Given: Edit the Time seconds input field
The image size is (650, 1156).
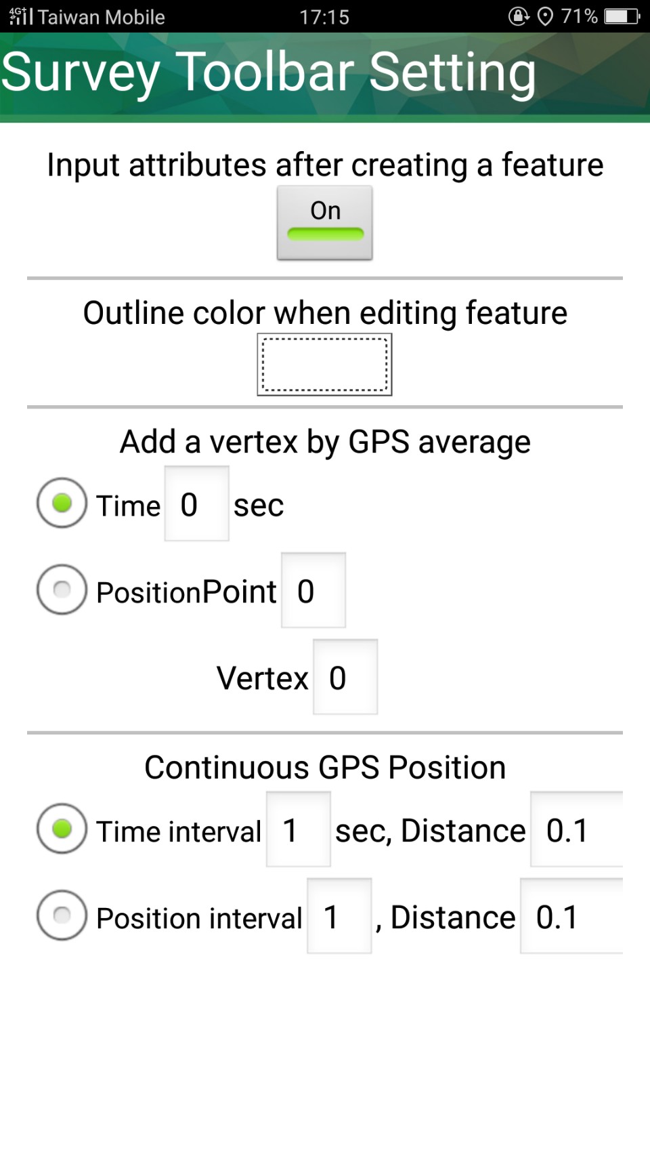Looking at the screenshot, I should pos(196,503).
